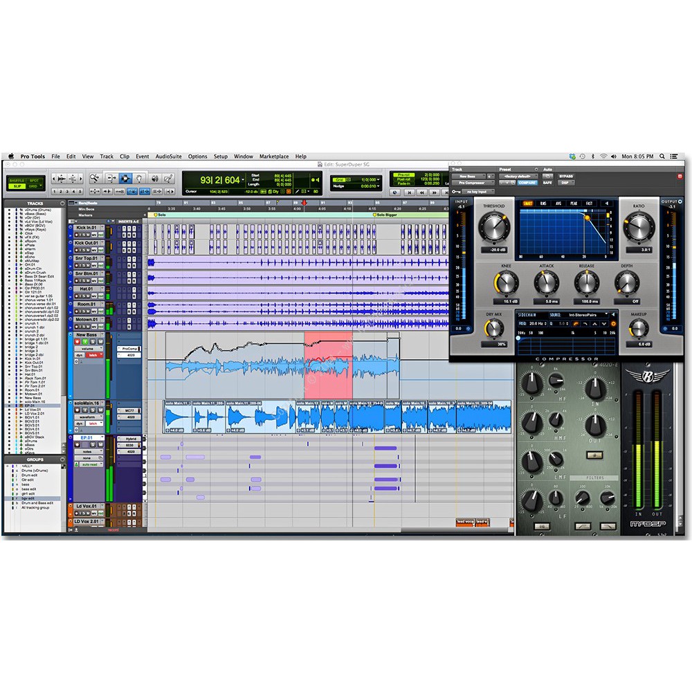This screenshot has height=692, width=692.
Task: Open the latch automation mode dropdown on New Bass
Action: (94, 354)
